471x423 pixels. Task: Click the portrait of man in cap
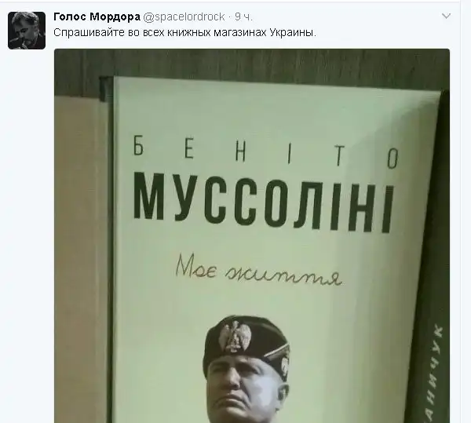(246, 370)
